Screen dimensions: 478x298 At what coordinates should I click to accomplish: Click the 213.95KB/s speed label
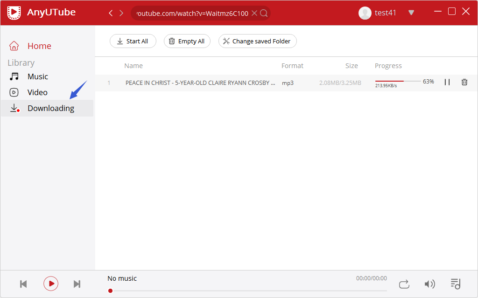[386, 86]
